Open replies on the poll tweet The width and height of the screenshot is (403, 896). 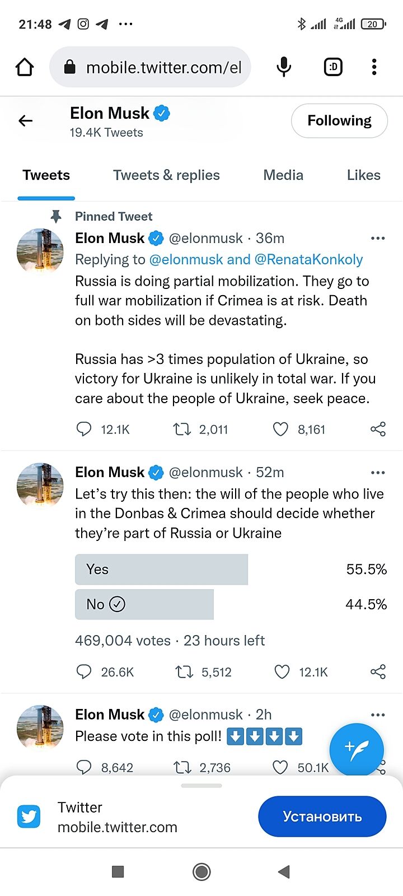[x=84, y=672]
